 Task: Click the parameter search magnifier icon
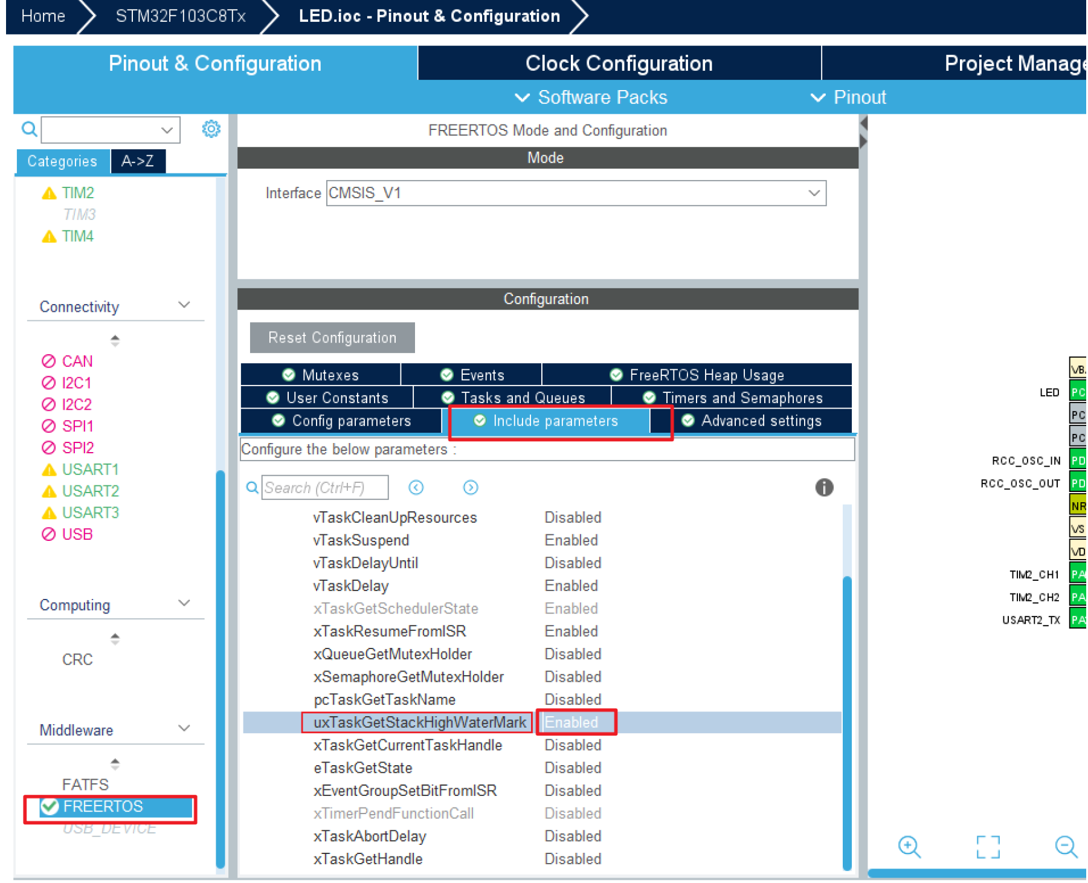253,487
